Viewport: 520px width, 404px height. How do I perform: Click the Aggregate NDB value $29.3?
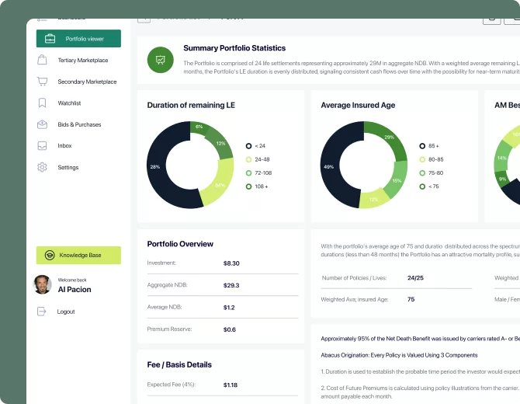tap(231, 285)
